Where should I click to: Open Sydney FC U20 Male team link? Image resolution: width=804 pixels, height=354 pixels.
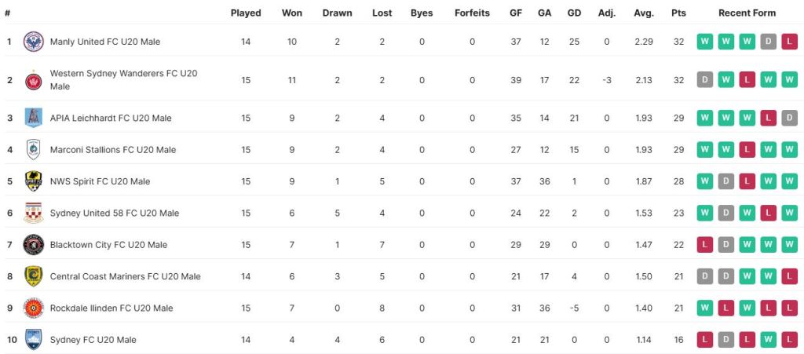point(93,340)
